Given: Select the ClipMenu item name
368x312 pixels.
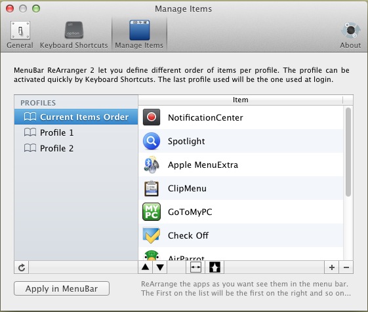Looking at the screenshot, I should coord(188,188).
